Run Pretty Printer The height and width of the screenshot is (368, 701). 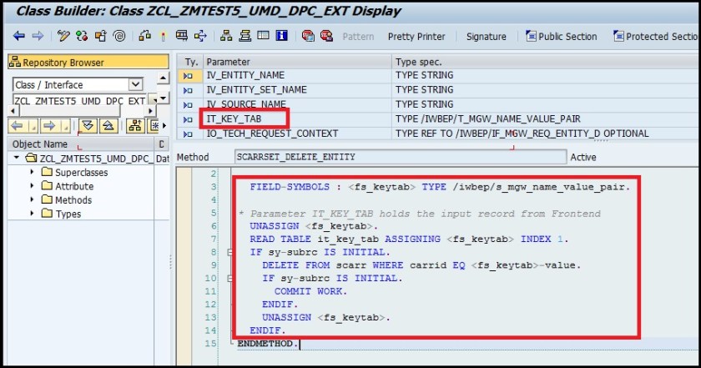point(416,37)
